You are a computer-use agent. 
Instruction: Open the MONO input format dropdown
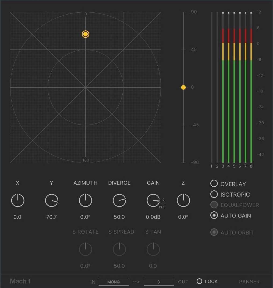coord(114,282)
